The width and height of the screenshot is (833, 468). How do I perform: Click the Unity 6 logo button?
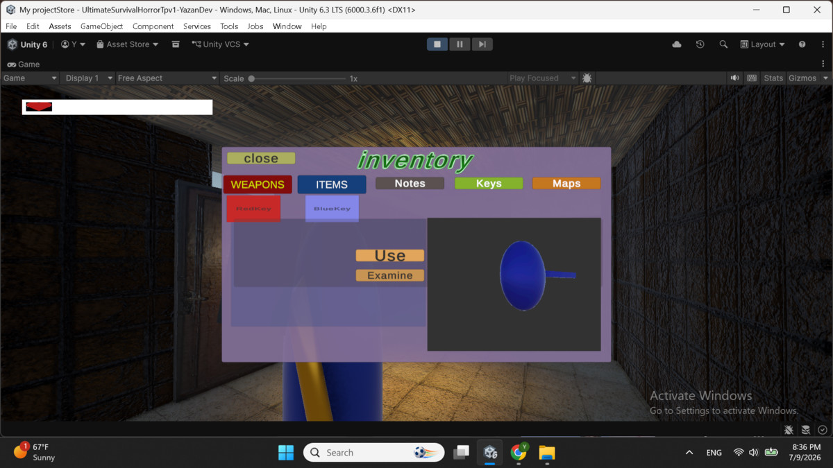pyautogui.click(x=27, y=44)
